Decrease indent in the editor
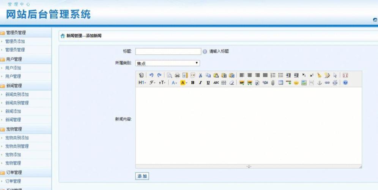This screenshot has height=190, width=378. click(x=296, y=75)
